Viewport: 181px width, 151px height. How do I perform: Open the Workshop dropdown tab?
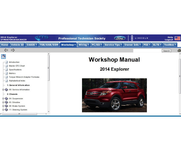point(68,45)
